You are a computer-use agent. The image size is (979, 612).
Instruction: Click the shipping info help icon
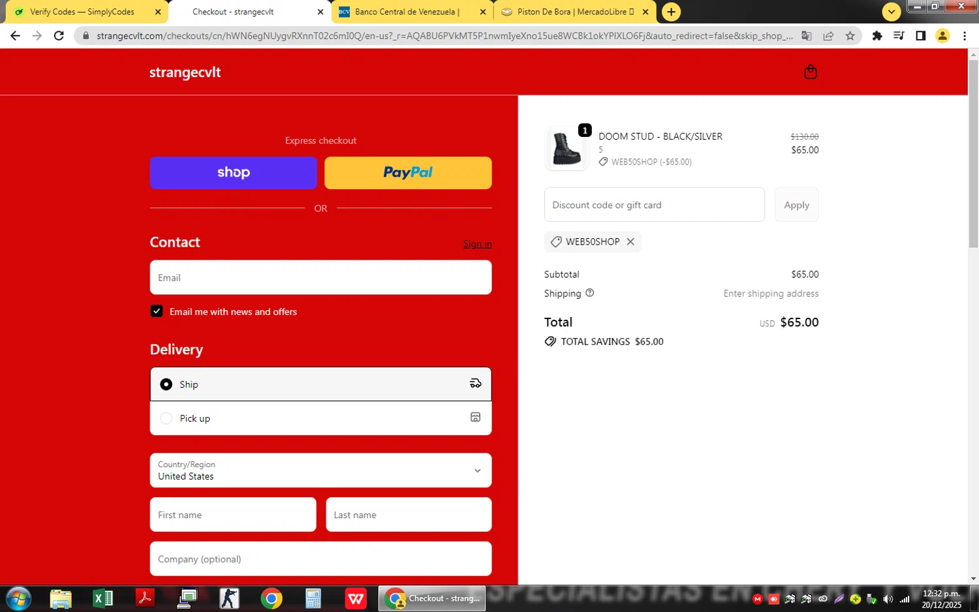[x=590, y=293]
